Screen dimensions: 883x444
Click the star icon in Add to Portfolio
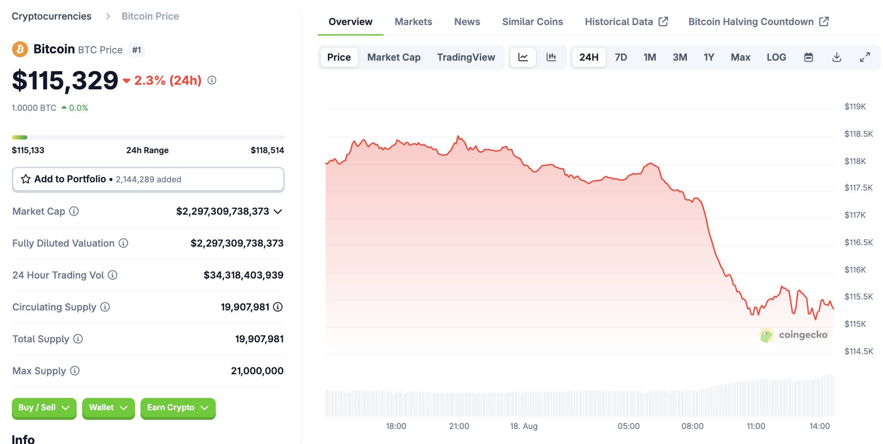(x=26, y=179)
